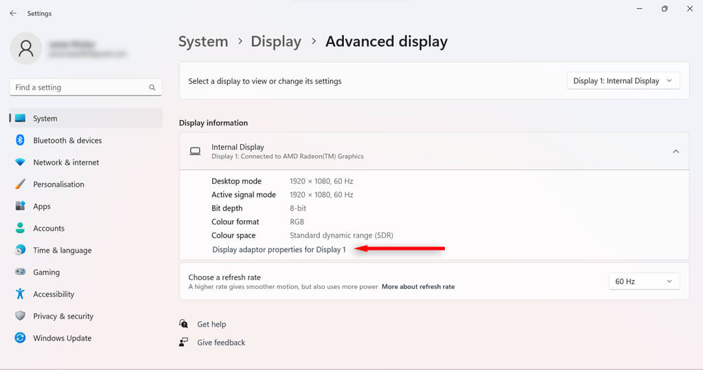Click the Gaming controller icon

click(20, 272)
